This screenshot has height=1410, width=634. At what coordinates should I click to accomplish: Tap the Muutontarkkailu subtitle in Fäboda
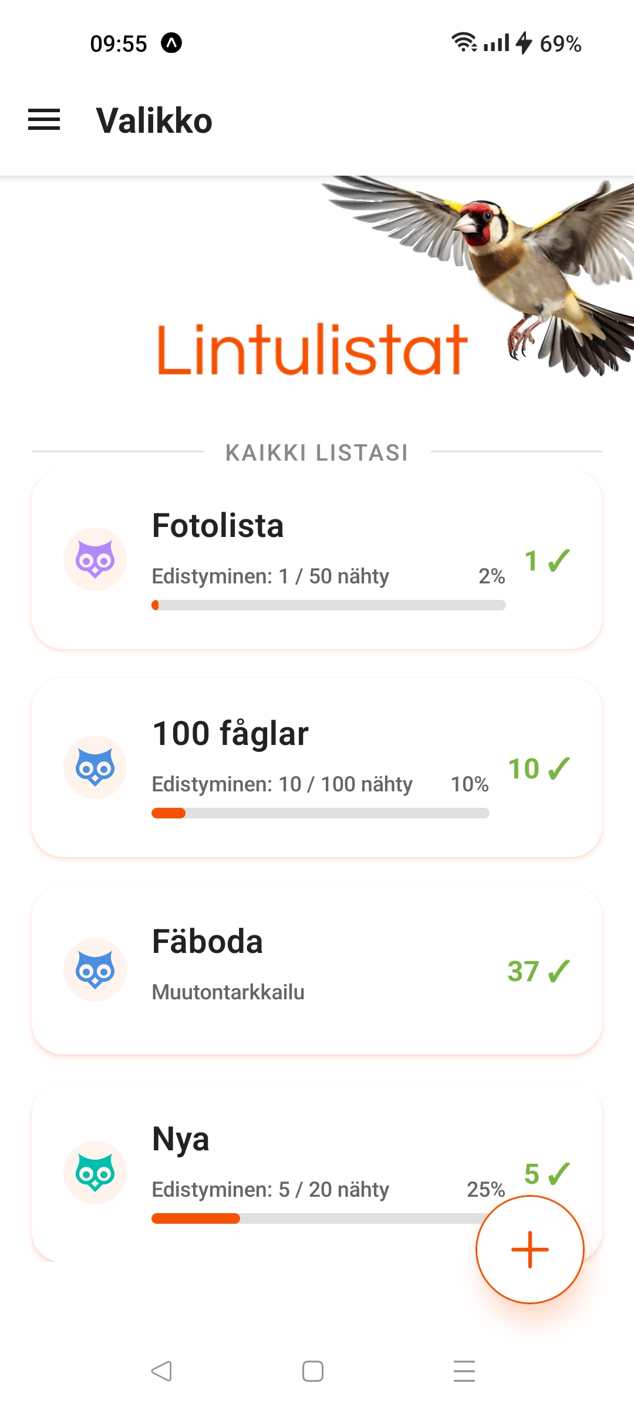tap(228, 992)
